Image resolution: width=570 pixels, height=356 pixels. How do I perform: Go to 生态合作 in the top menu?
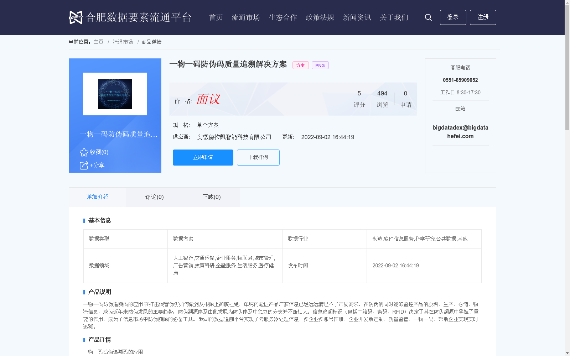[283, 17]
